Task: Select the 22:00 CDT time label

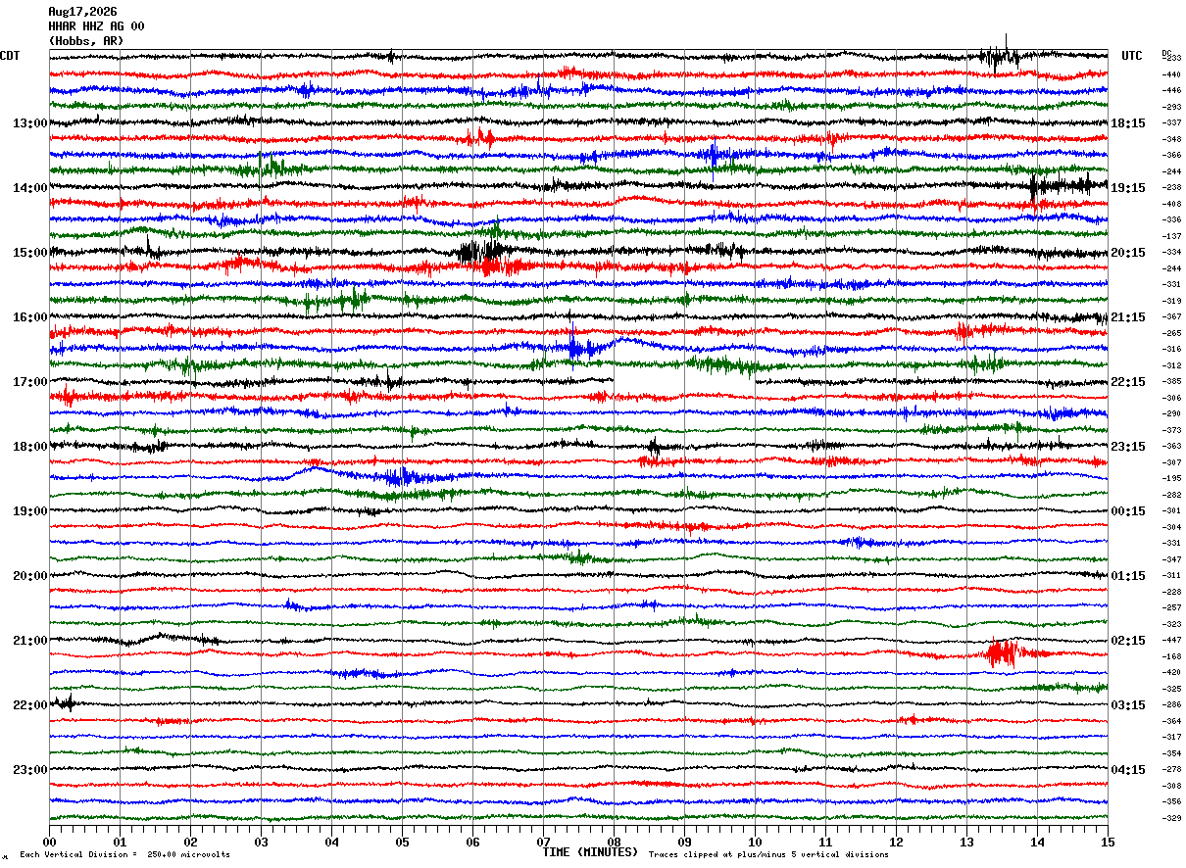Action: (x=30, y=705)
